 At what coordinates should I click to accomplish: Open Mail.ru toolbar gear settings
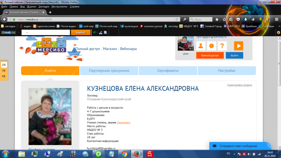[x=278, y=32]
